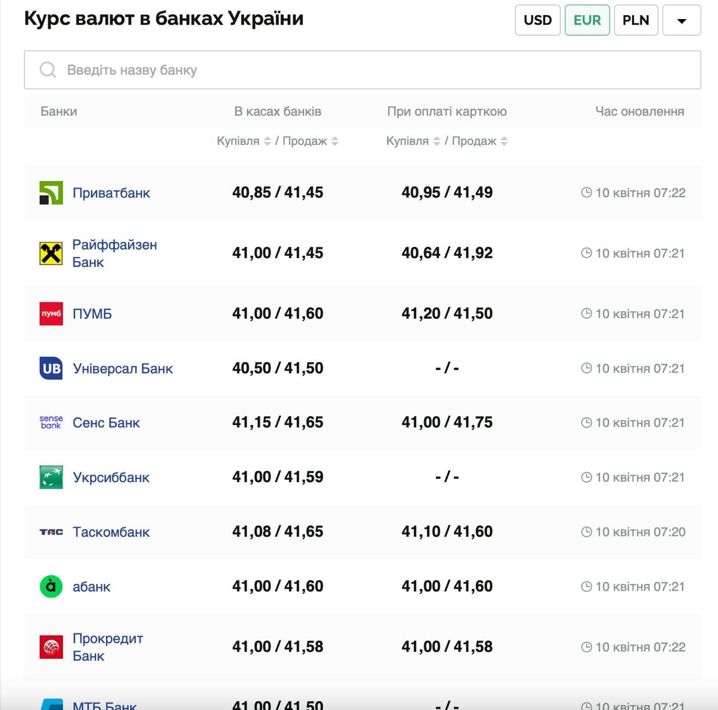718x710 pixels.
Task: Sort by cash desk Купівля rate
Action: (268, 141)
